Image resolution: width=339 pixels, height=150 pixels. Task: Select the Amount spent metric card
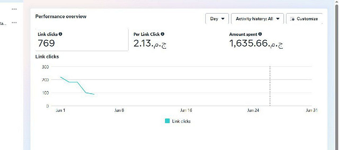click(x=271, y=40)
